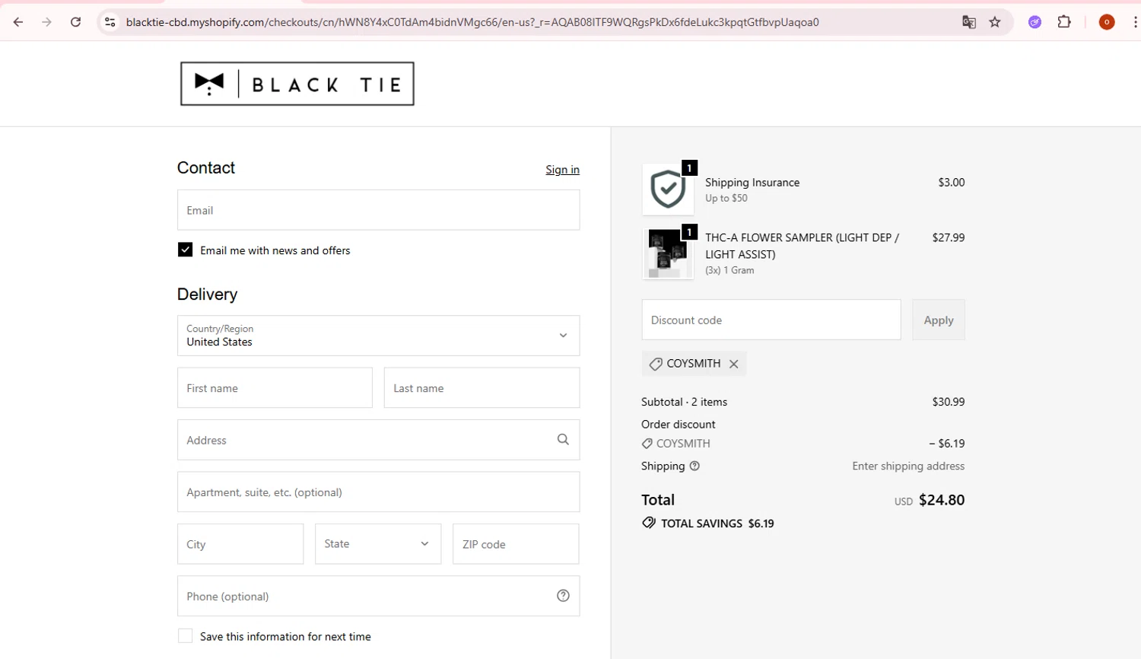Focus the Discount code field
The height and width of the screenshot is (659, 1141).
coord(771,320)
